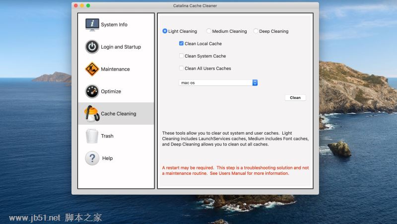Uncheck Clean Local Cache
The height and width of the screenshot is (224, 397).
tap(181, 43)
